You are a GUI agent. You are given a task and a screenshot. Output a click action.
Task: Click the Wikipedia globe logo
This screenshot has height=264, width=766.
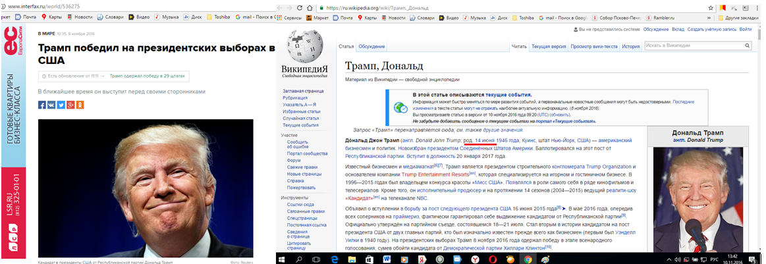[x=304, y=45]
